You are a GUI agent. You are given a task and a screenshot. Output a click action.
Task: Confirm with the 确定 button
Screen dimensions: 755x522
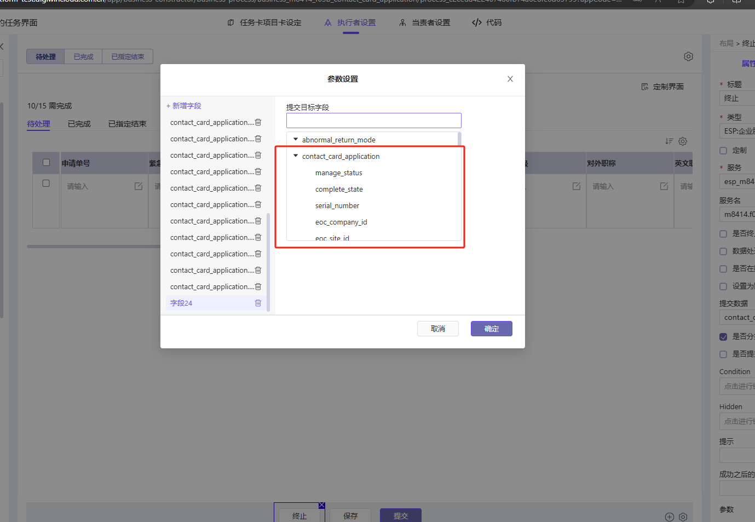click(x=492, y=329)
